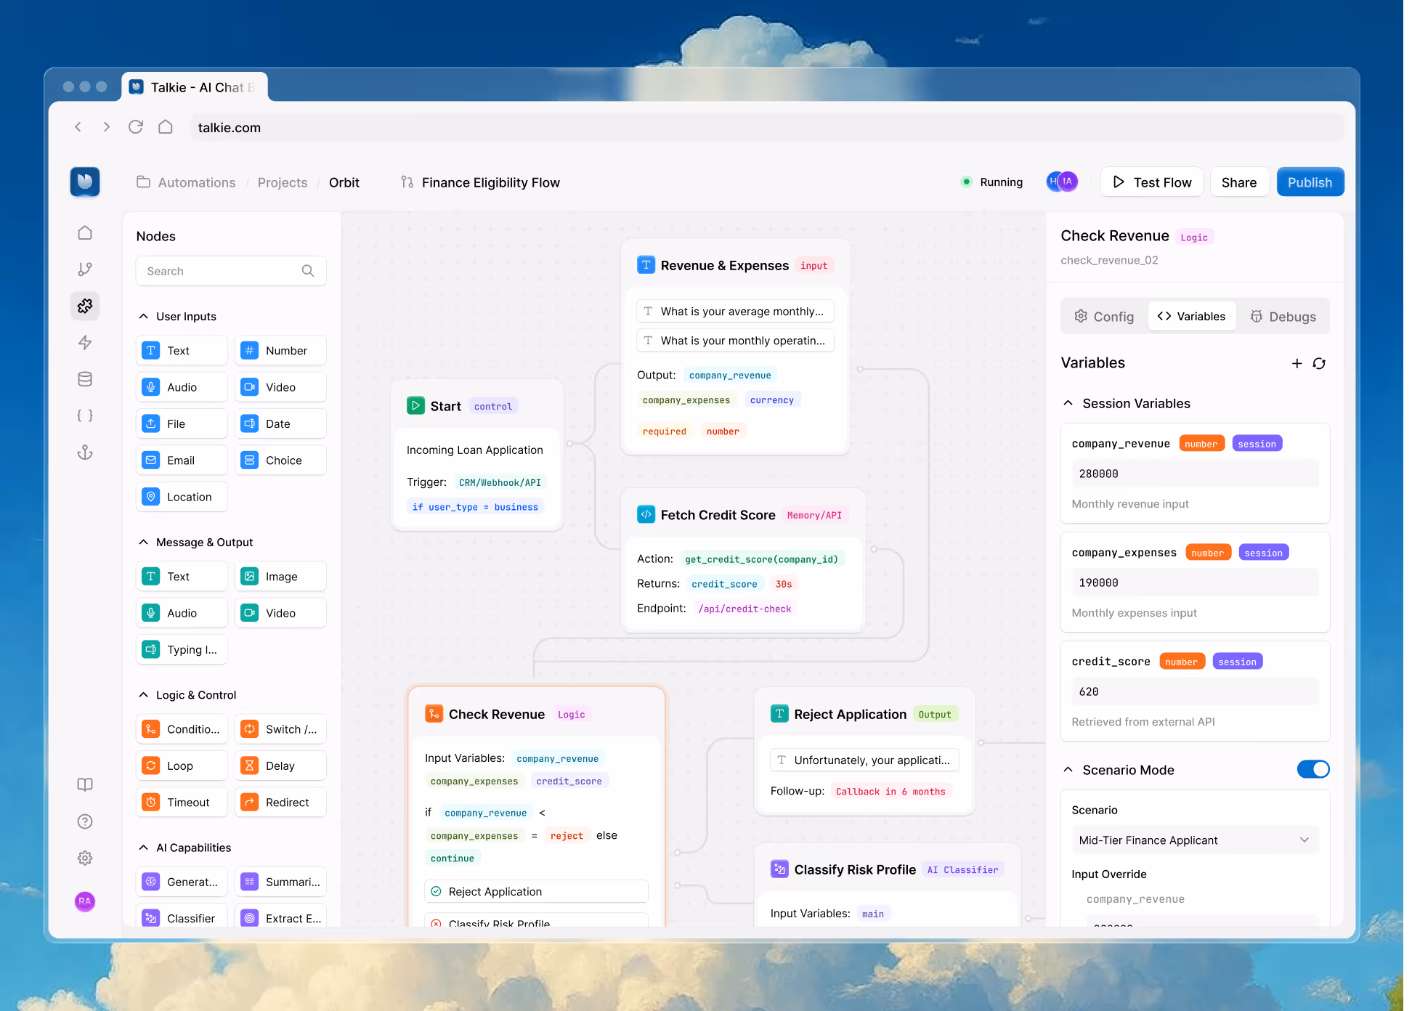Screen dimensions: 1412x1011
Task: Click the collaborator avatars in header
Action: coord(1062,182)
